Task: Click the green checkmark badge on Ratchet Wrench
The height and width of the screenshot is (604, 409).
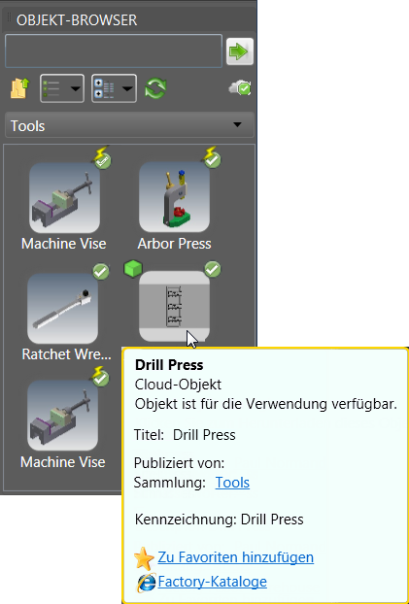Action: click(101, 272)
